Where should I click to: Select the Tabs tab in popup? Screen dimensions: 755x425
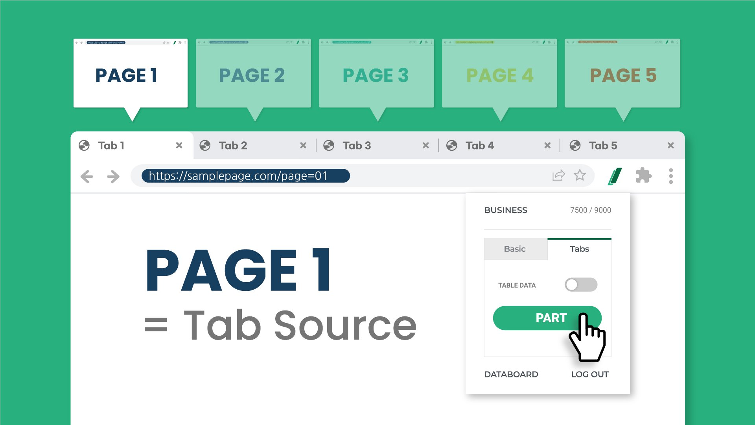point(579,249)
